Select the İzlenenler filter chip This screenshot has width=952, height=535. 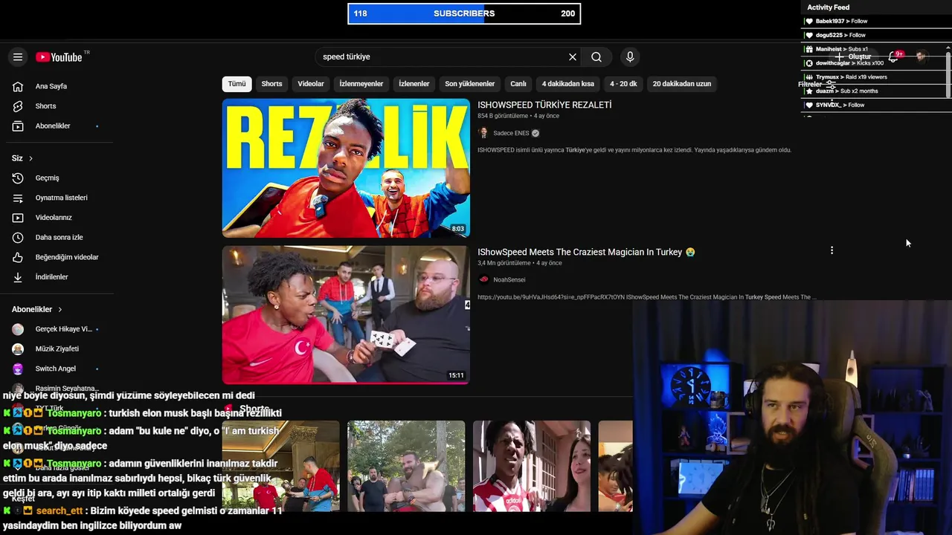point(414,84)
